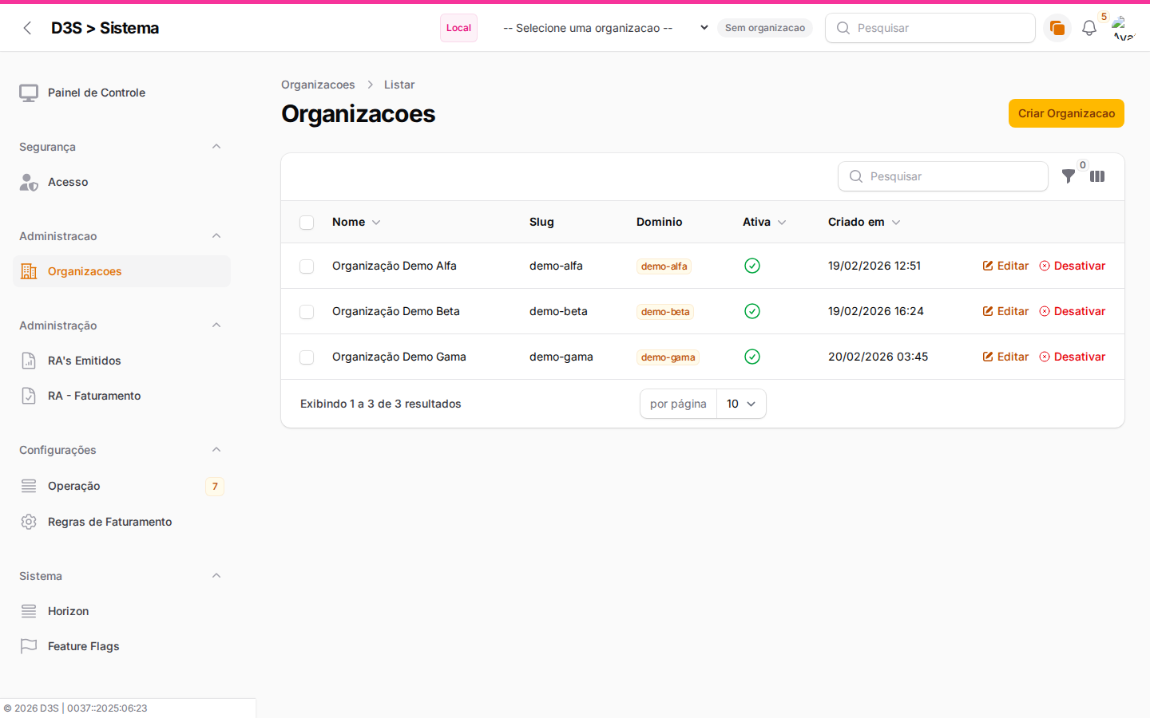Check the Organização Demo Gama row
This screenshot has width=1150, height=718.
pyautogui.click(x=307, y=357)
